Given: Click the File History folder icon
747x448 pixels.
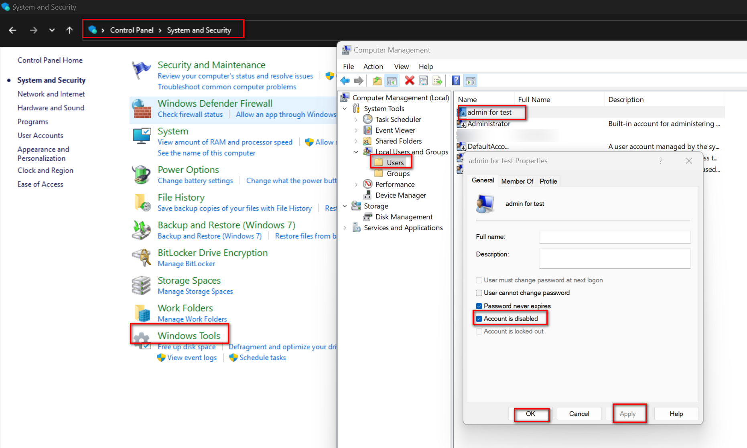Looking at the screenshot, I should [142, 203].
